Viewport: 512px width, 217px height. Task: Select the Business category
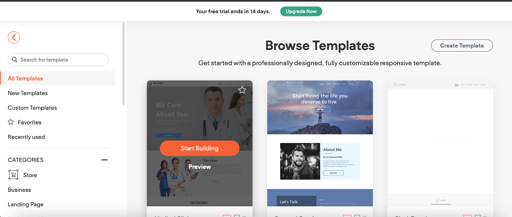[x=20, y=190]
